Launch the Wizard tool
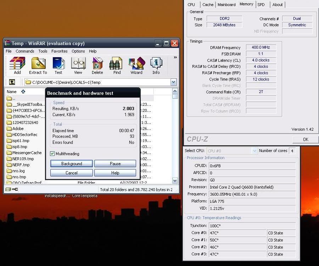The width and height of the screenshot is (319, 266). coord(136,65)
